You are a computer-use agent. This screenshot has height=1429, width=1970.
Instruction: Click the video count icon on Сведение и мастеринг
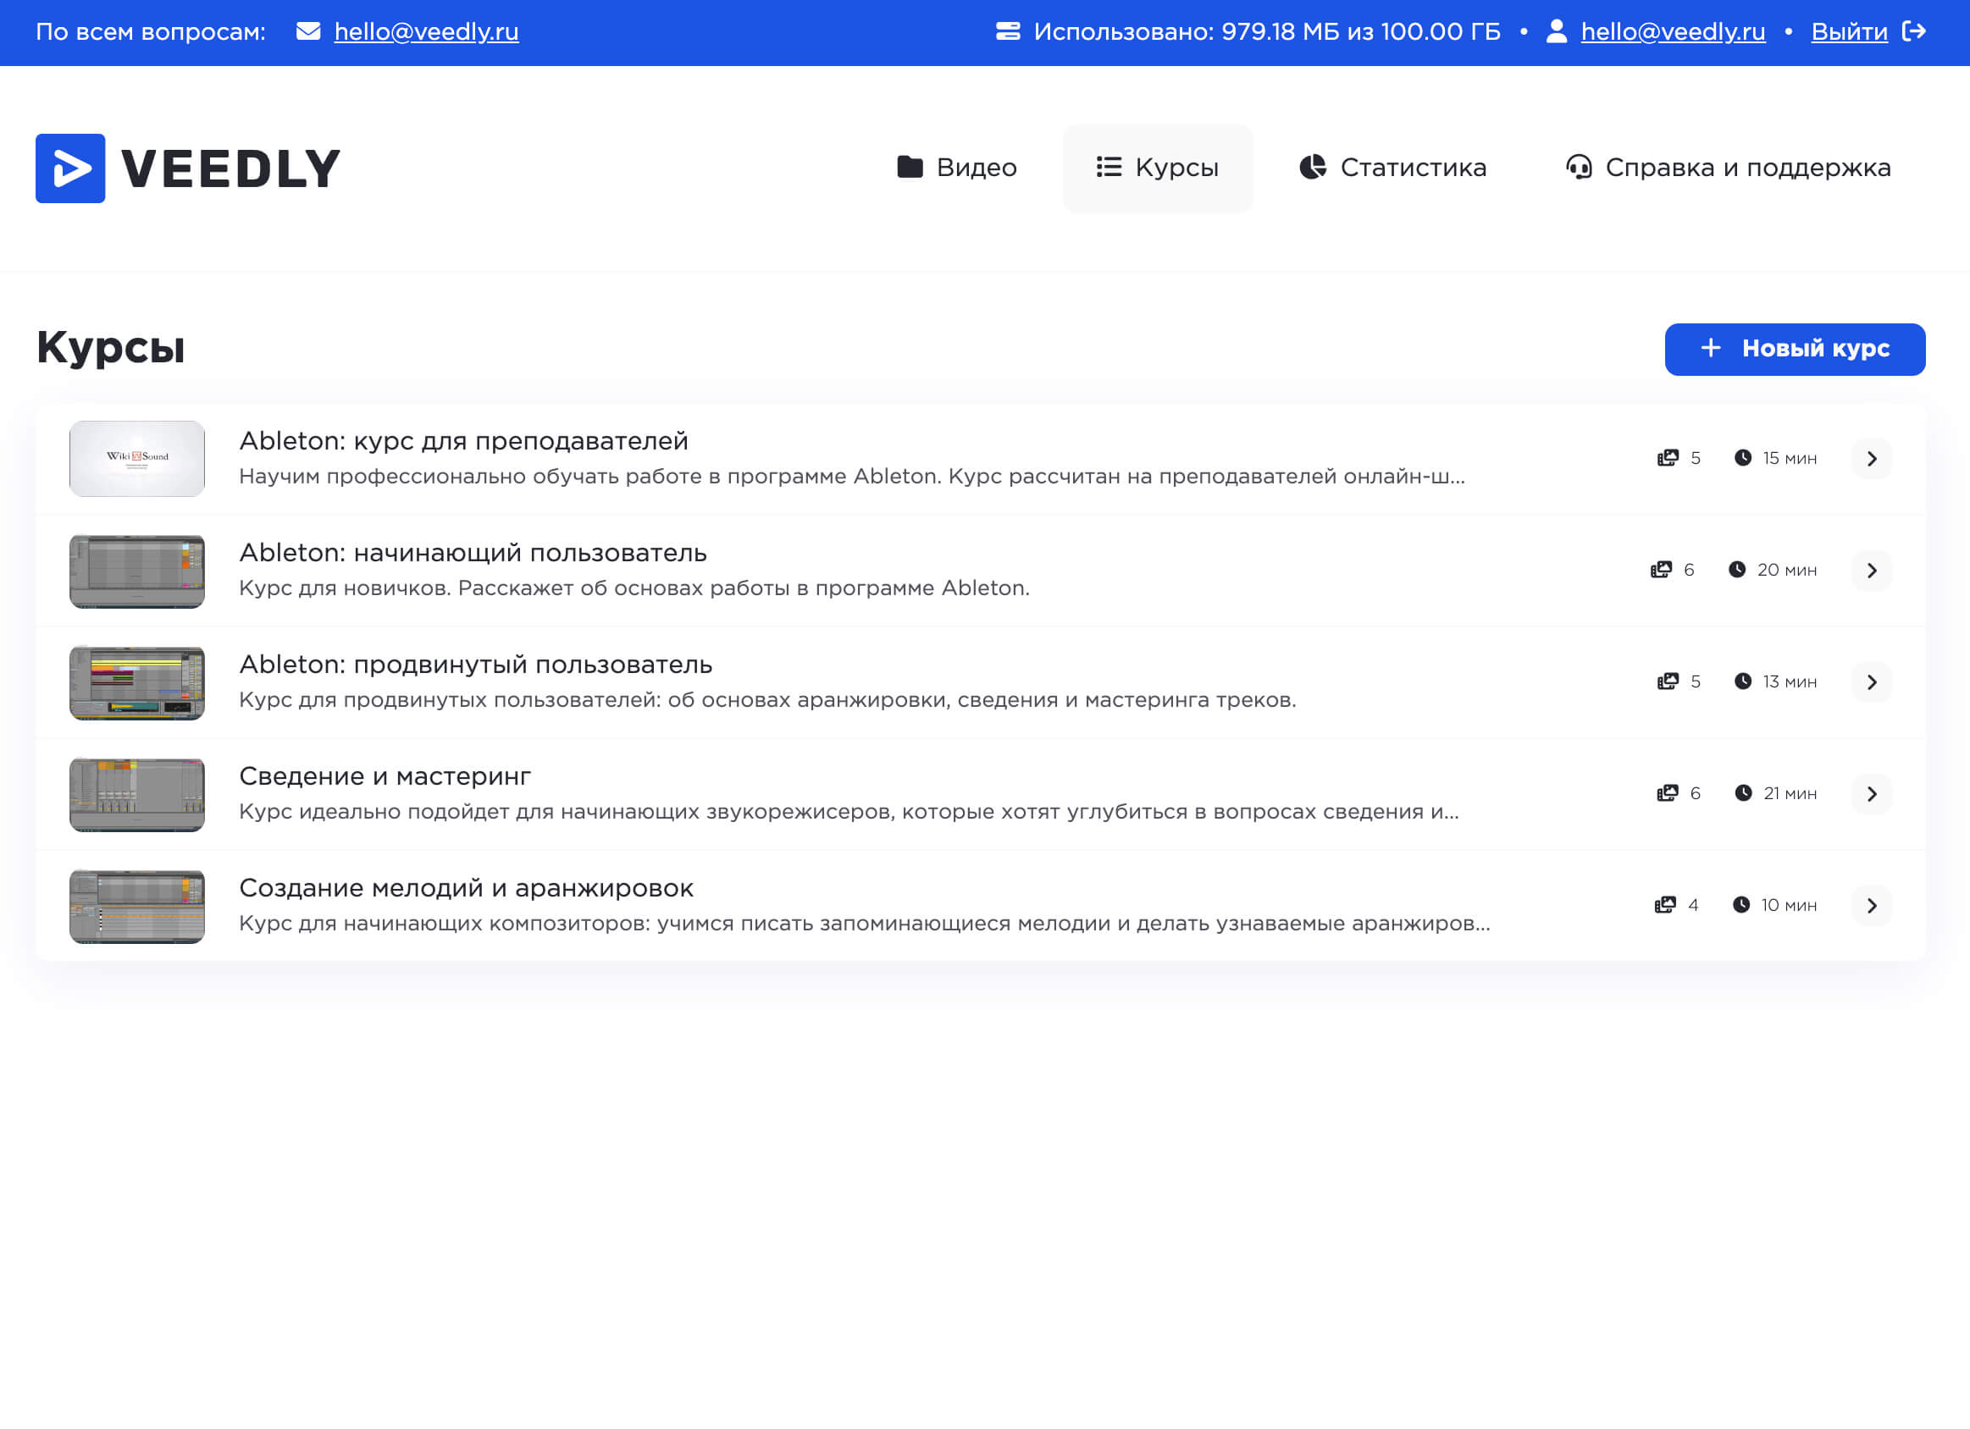point(1668,792)
